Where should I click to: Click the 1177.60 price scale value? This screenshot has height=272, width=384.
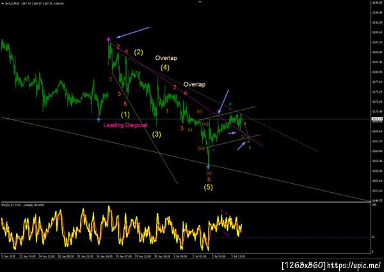click(376, 82)
